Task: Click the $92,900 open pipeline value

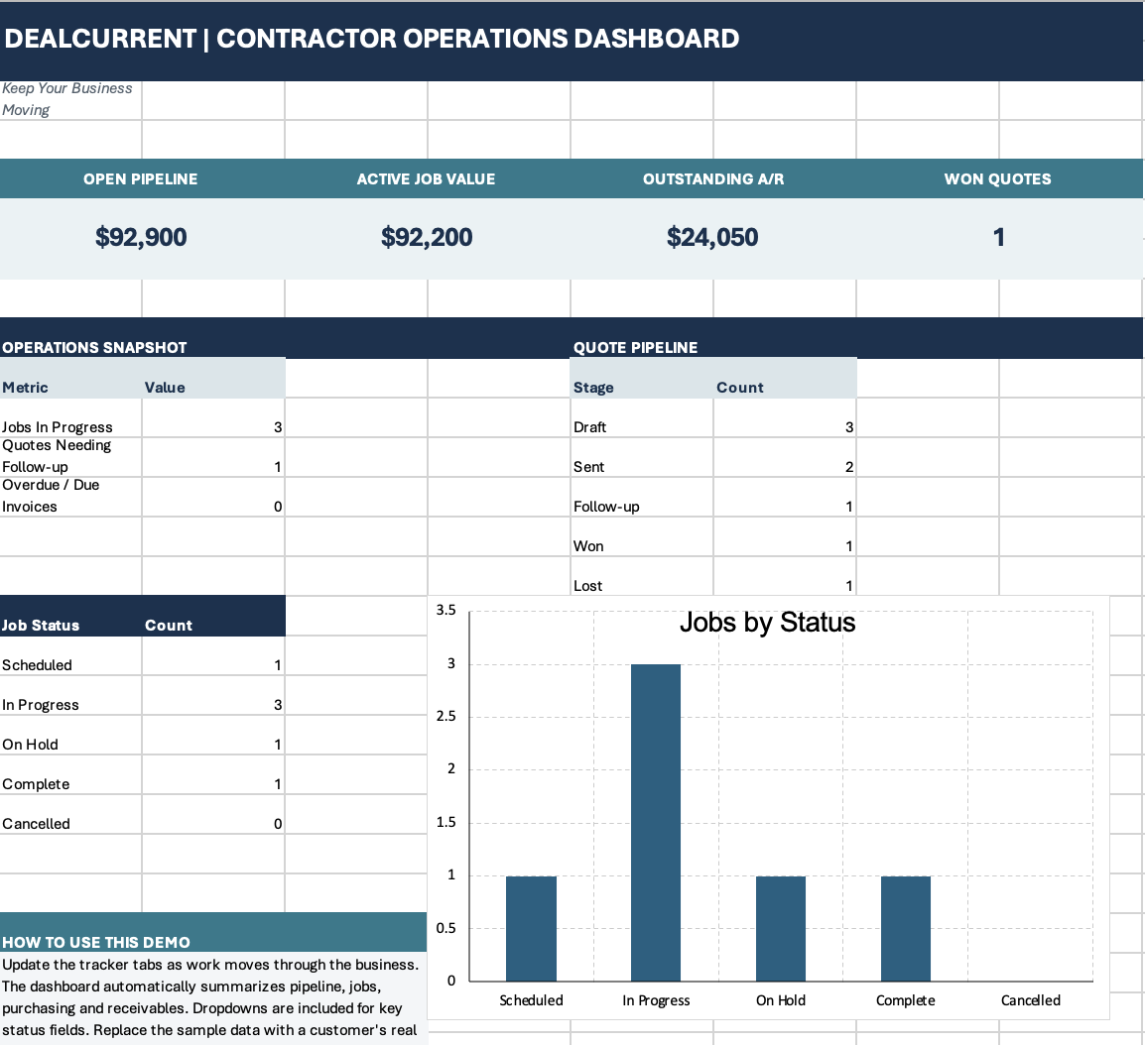Action: 141,237
